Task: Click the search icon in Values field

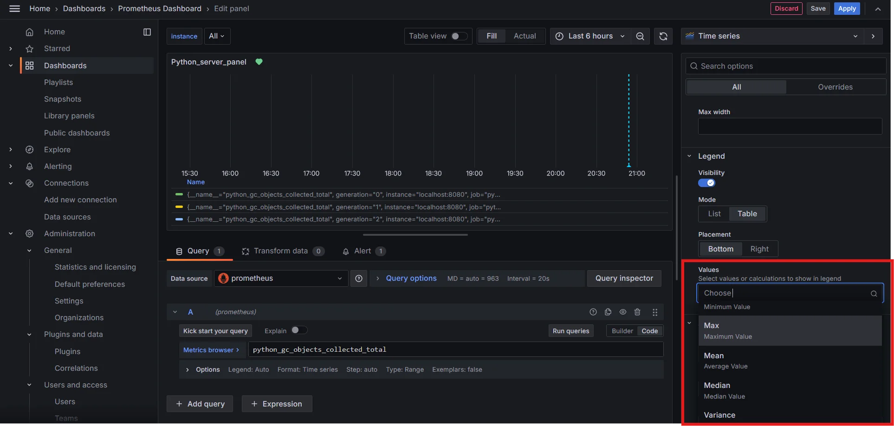Action: coord(874,293)
